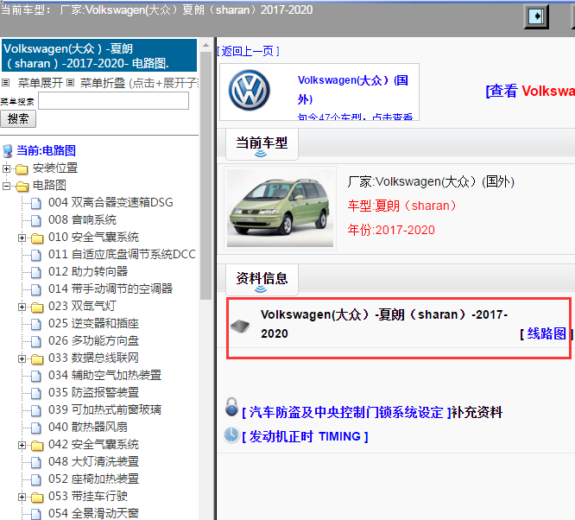Image resolution: width=575 pixels, height=520 pixels.
Task: Open 040 散热器风扇 item
Action: coord(88,428)
